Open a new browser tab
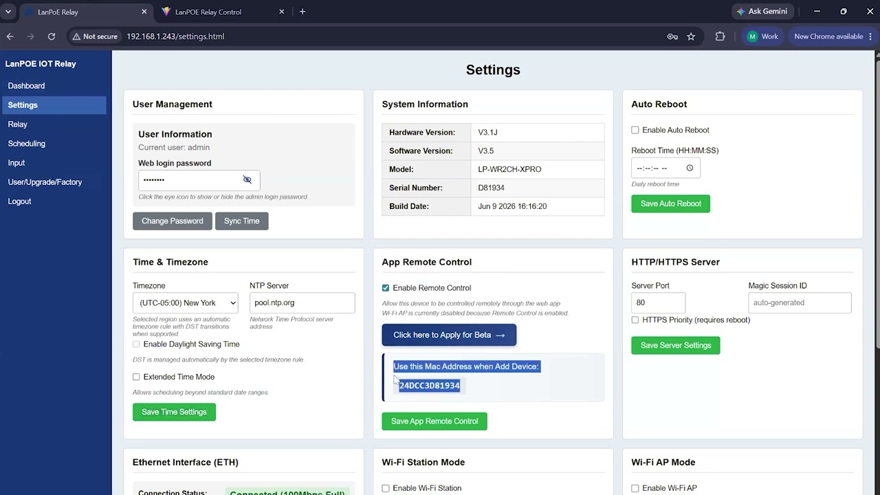880x495 pixels. point(302,12)
